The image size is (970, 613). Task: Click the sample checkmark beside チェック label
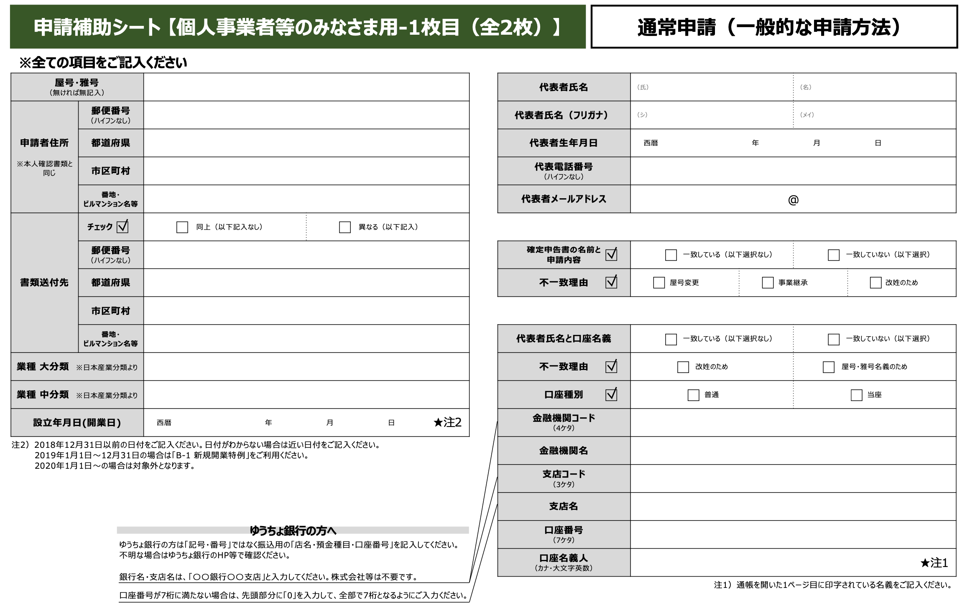(123, 226)
